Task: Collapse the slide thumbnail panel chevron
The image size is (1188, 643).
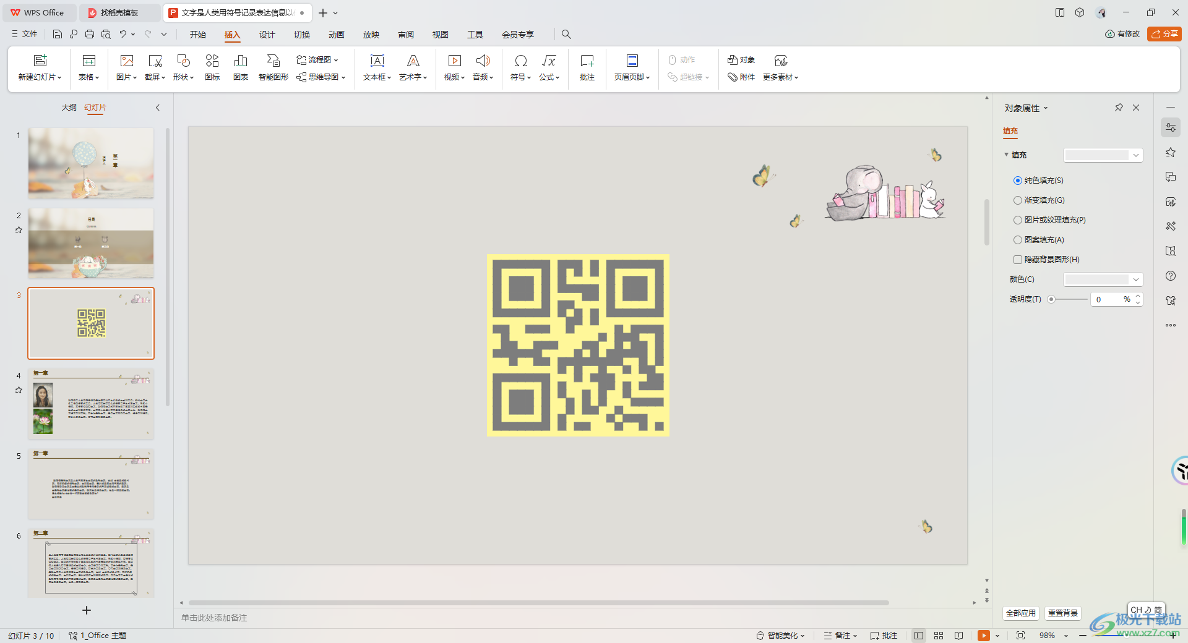Action: pos(158,108)
